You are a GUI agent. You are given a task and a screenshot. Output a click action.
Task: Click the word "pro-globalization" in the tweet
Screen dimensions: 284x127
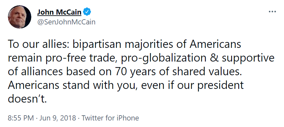pos(163,58)
